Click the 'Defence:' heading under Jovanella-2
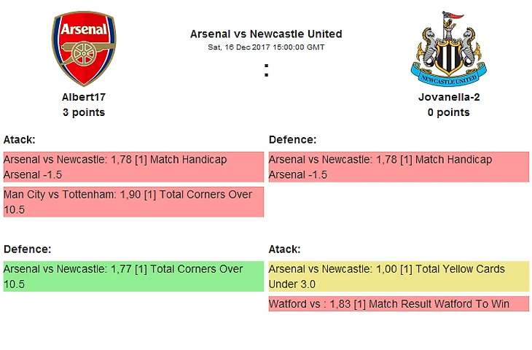 [x=292, y=139]
